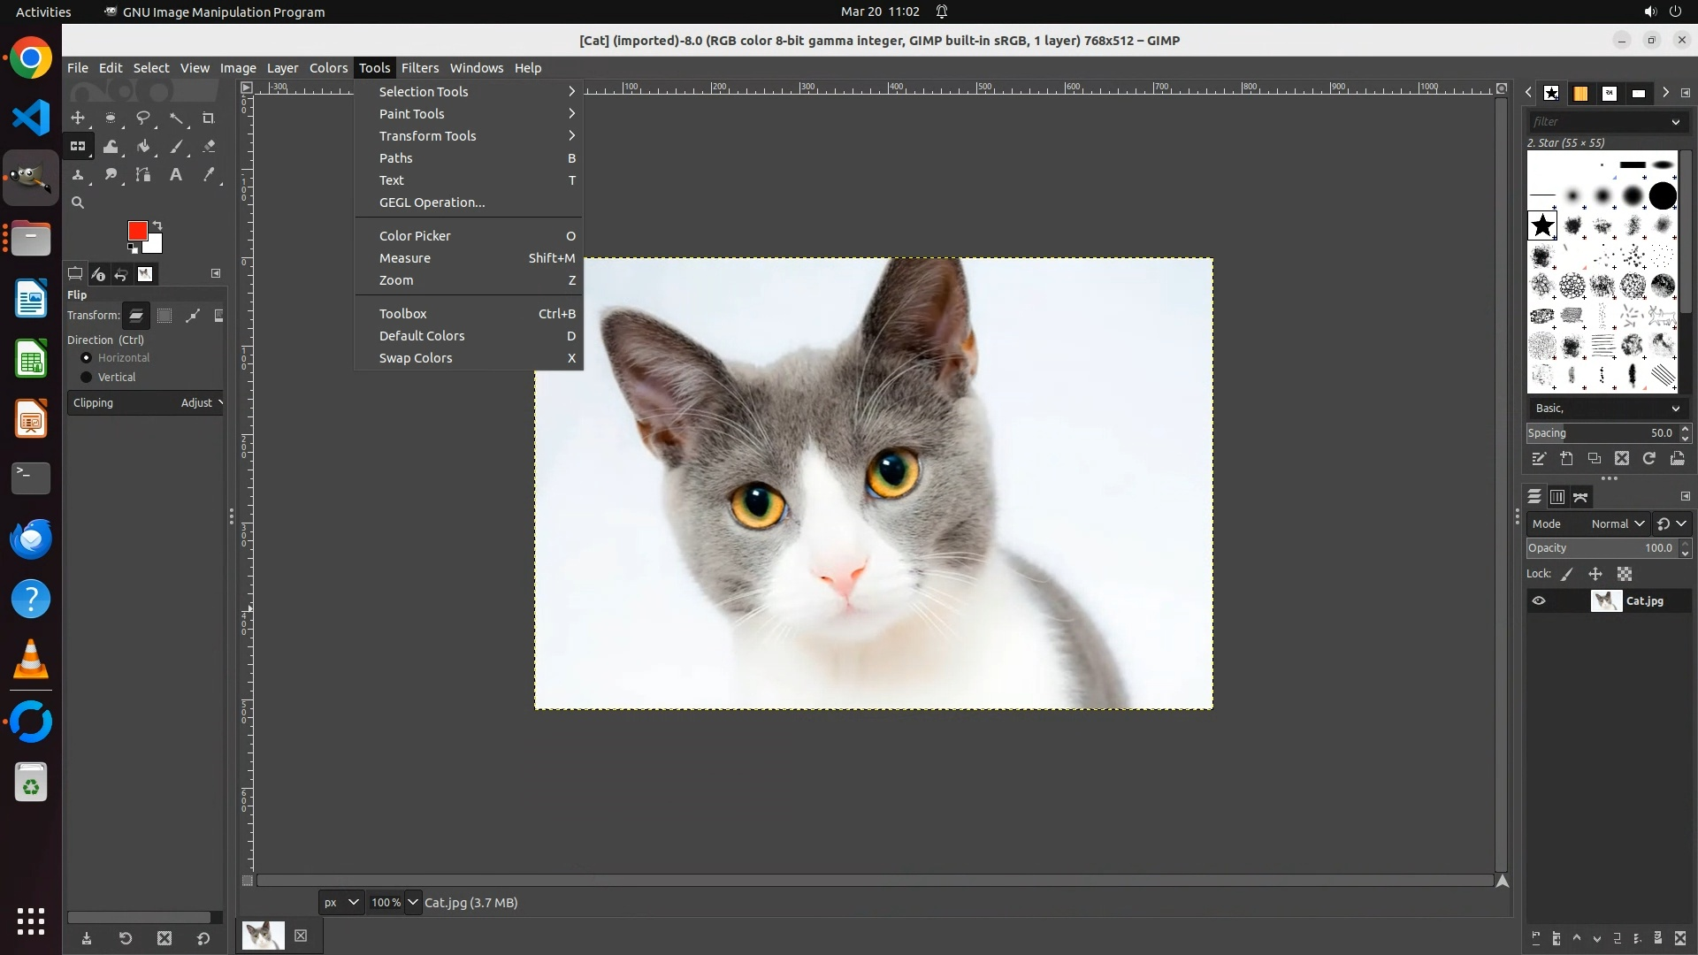Image resolution: width=1698 pixels, height=955 pixels.
Task: Click Swap Colors menu entry
Action: [x=416, y=358]
